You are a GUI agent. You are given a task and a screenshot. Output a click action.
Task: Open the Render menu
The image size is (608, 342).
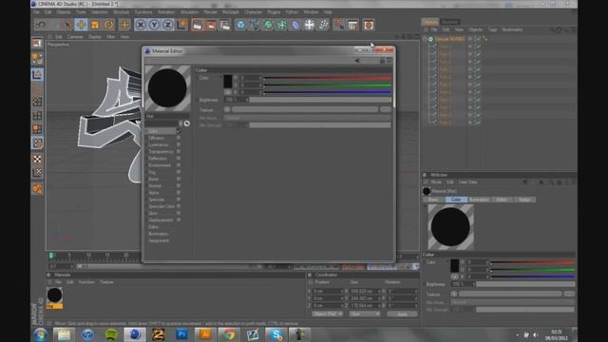coord(211,12)
